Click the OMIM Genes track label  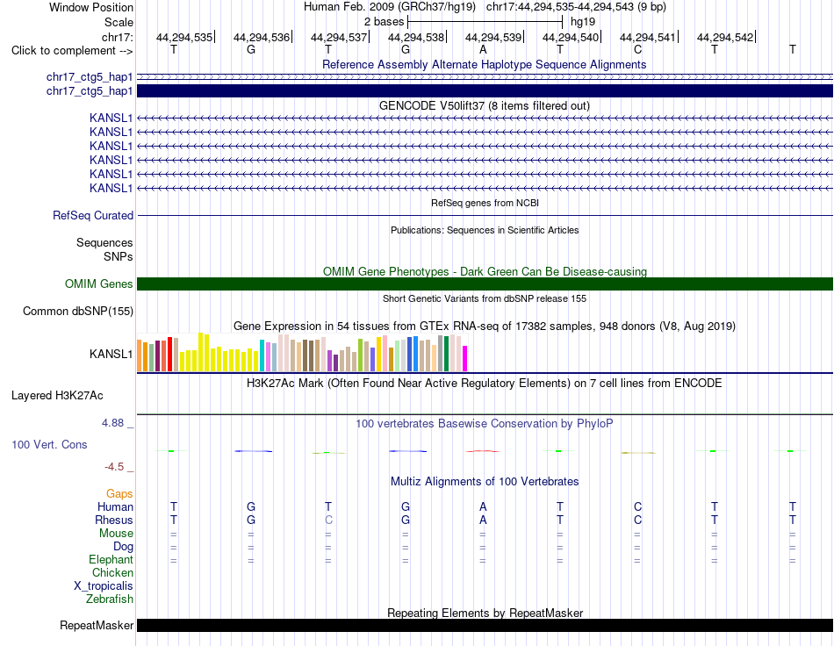click(98, 284)
